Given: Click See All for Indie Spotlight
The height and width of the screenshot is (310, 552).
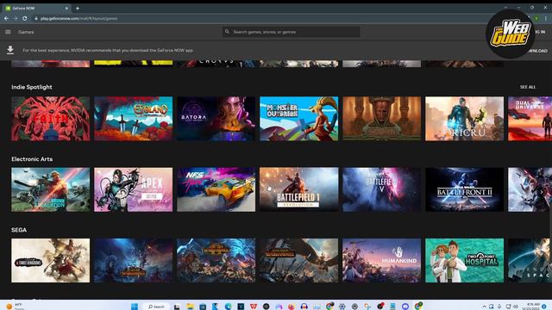Looking at the screenshot, I should click(528, 87).
